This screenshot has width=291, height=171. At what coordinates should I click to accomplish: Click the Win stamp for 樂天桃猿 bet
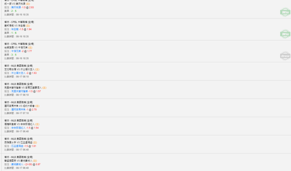(285, 12)
